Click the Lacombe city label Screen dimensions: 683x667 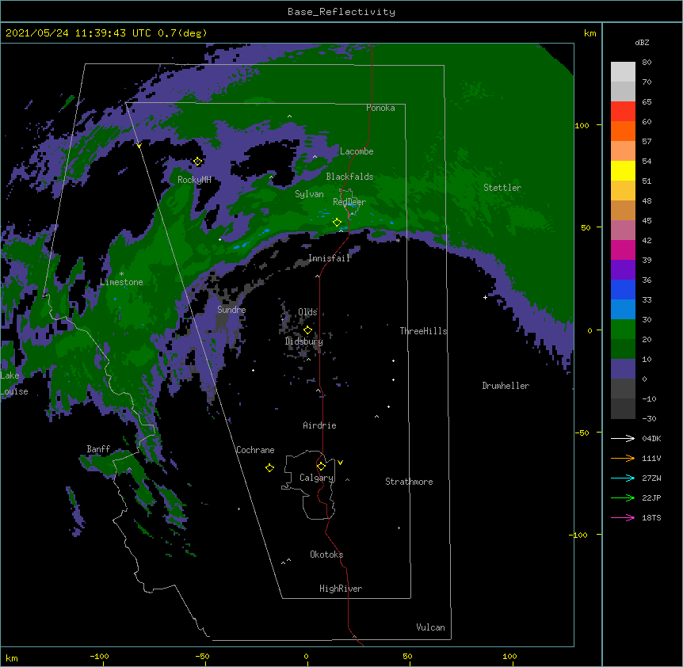[x=357, y=151]
